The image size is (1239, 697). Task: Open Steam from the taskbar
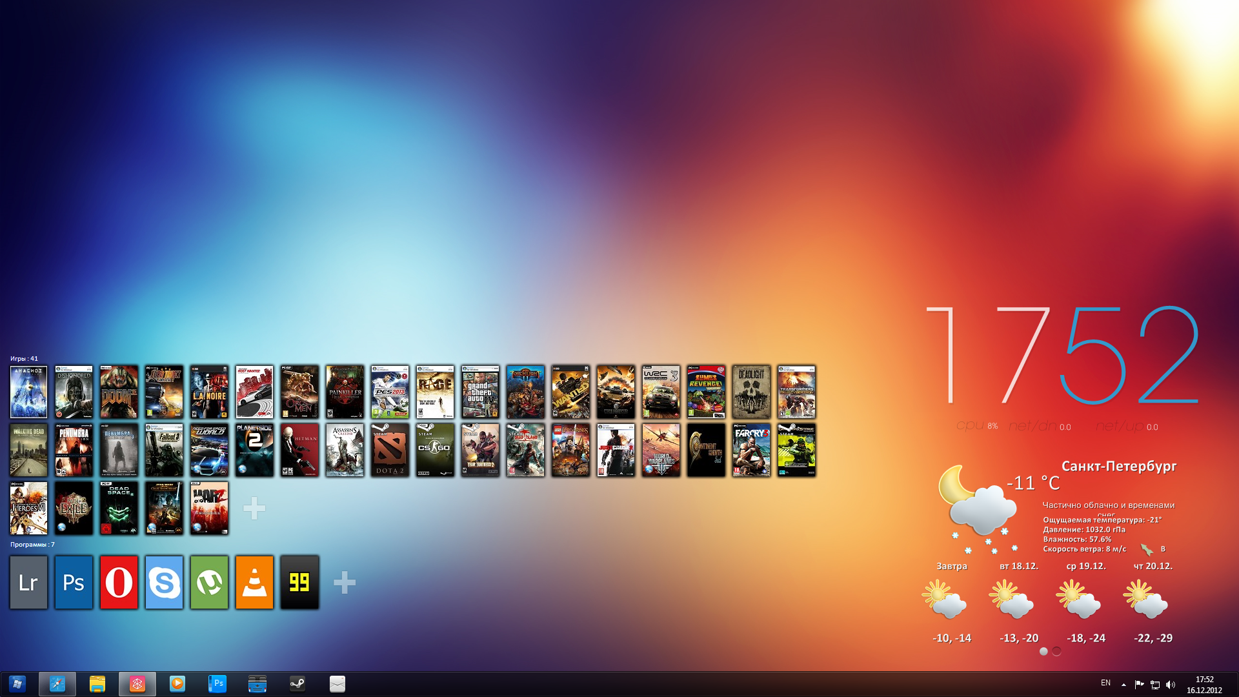[x=297, y=683]
